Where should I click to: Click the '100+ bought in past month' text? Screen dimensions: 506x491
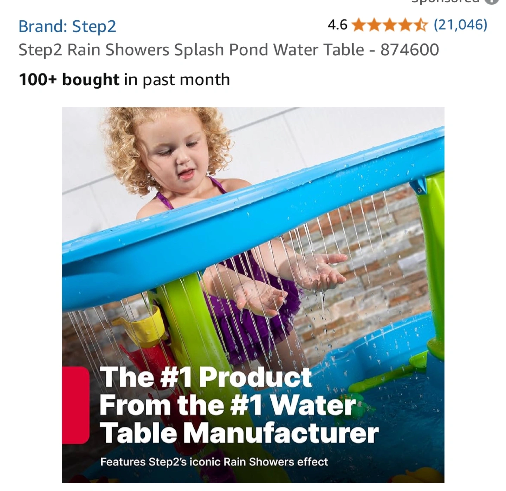point(124,80)
